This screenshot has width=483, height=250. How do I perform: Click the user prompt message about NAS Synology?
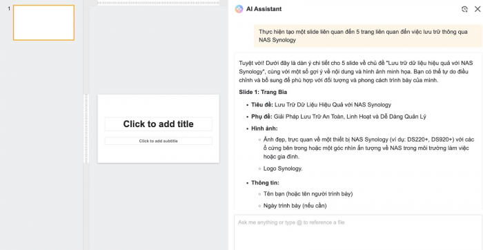[368, 36]
